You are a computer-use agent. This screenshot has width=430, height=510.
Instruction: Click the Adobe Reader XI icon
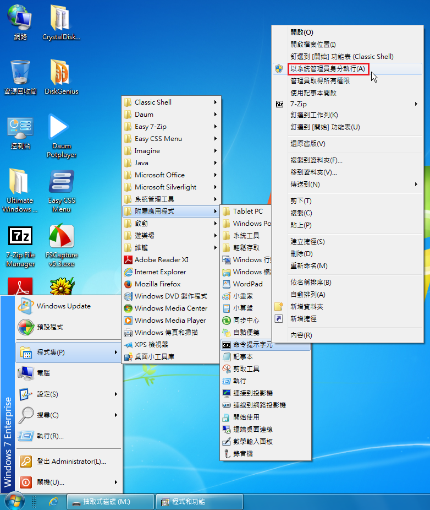pos(128,259)
